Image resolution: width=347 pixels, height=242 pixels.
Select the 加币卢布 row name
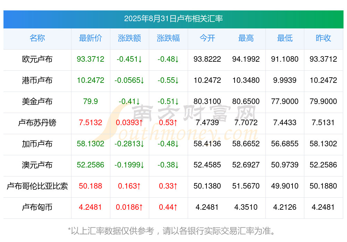click(37, 144)
